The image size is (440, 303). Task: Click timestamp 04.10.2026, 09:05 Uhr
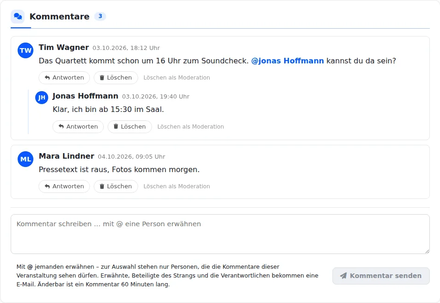click(x=132, y=156)
